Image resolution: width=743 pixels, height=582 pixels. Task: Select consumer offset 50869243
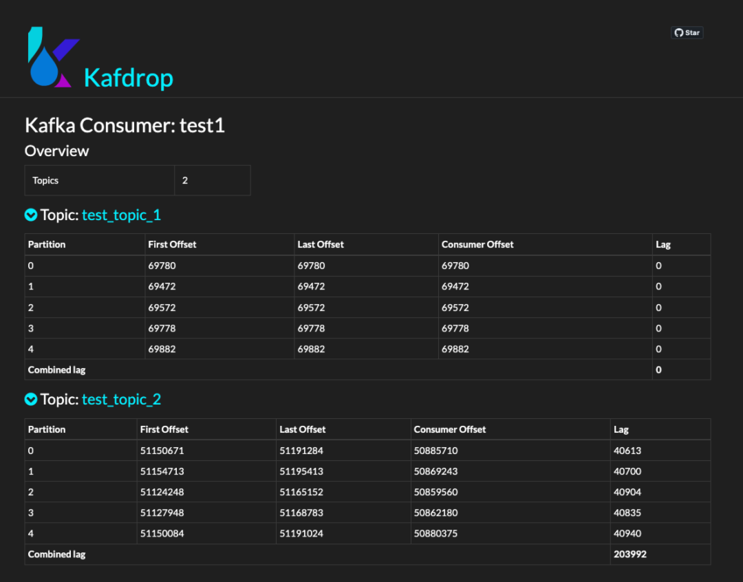(x=436, y=471)
